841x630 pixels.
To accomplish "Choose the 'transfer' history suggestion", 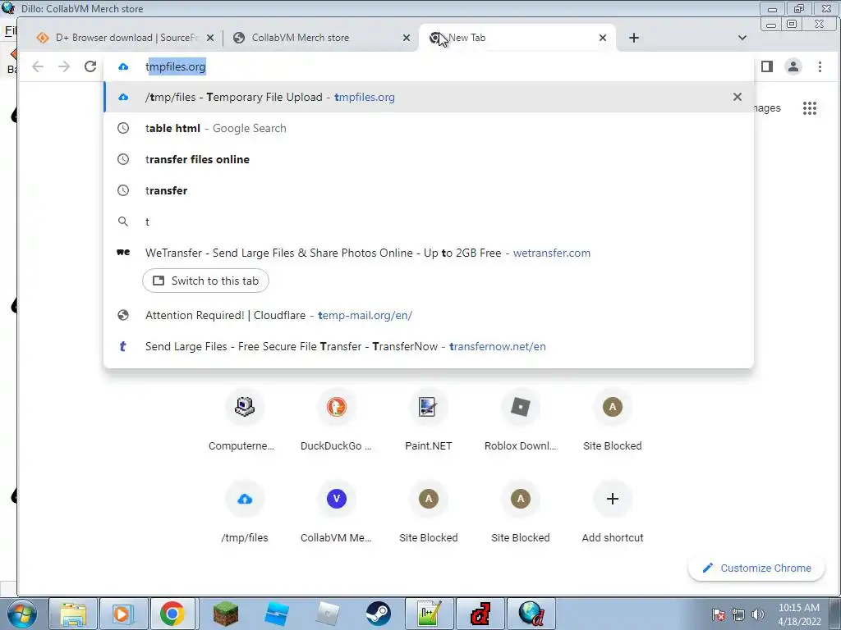I will point(429,190).
